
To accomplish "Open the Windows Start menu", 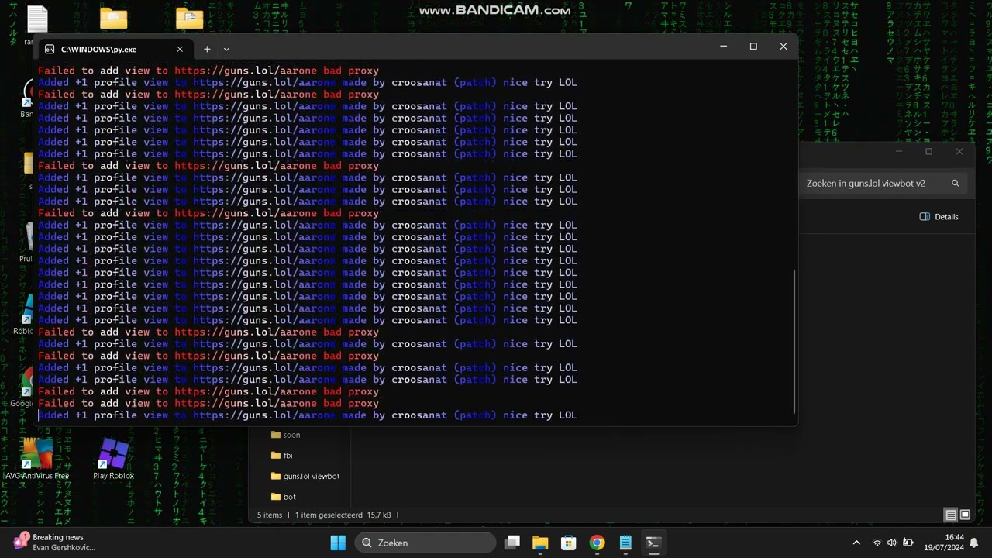I will click(339, 542).
